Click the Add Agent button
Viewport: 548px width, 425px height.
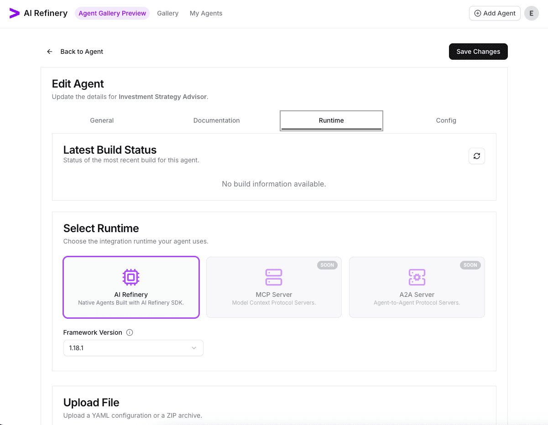point(495,13)
